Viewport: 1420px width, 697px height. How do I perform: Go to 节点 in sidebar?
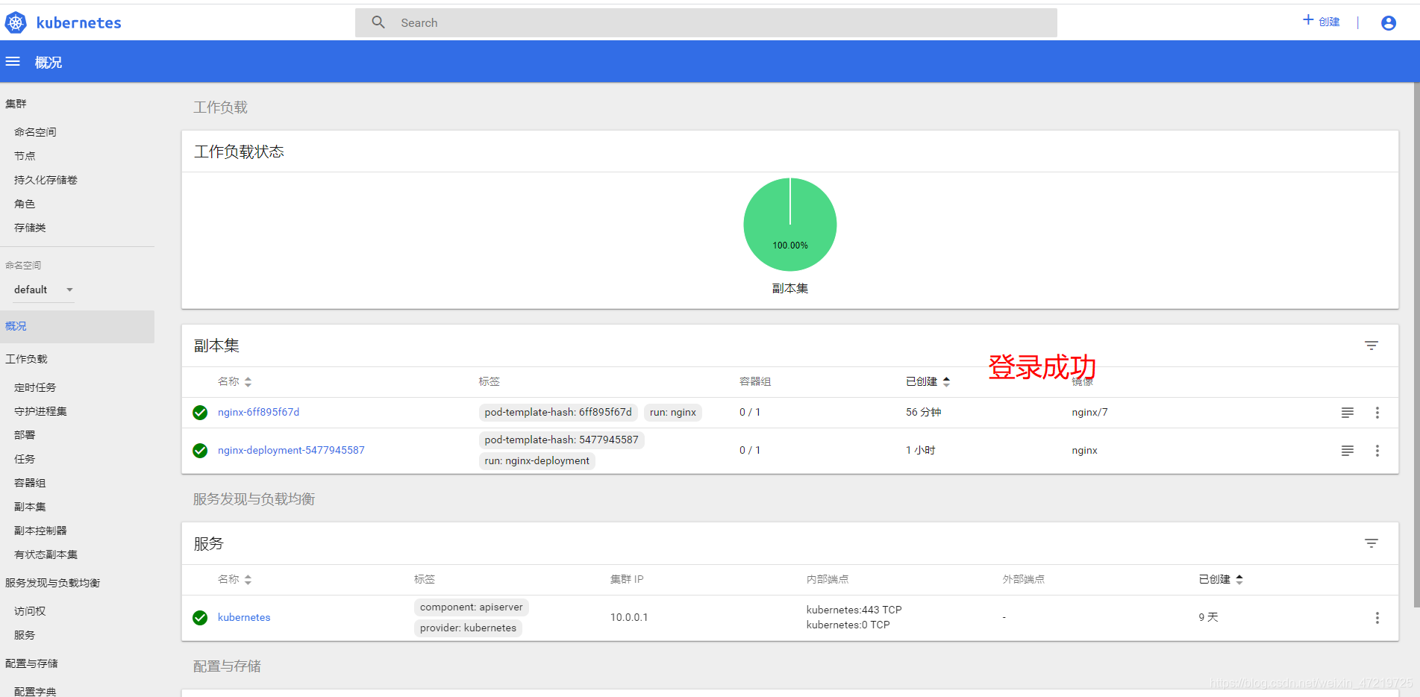[x=25, y=156]
